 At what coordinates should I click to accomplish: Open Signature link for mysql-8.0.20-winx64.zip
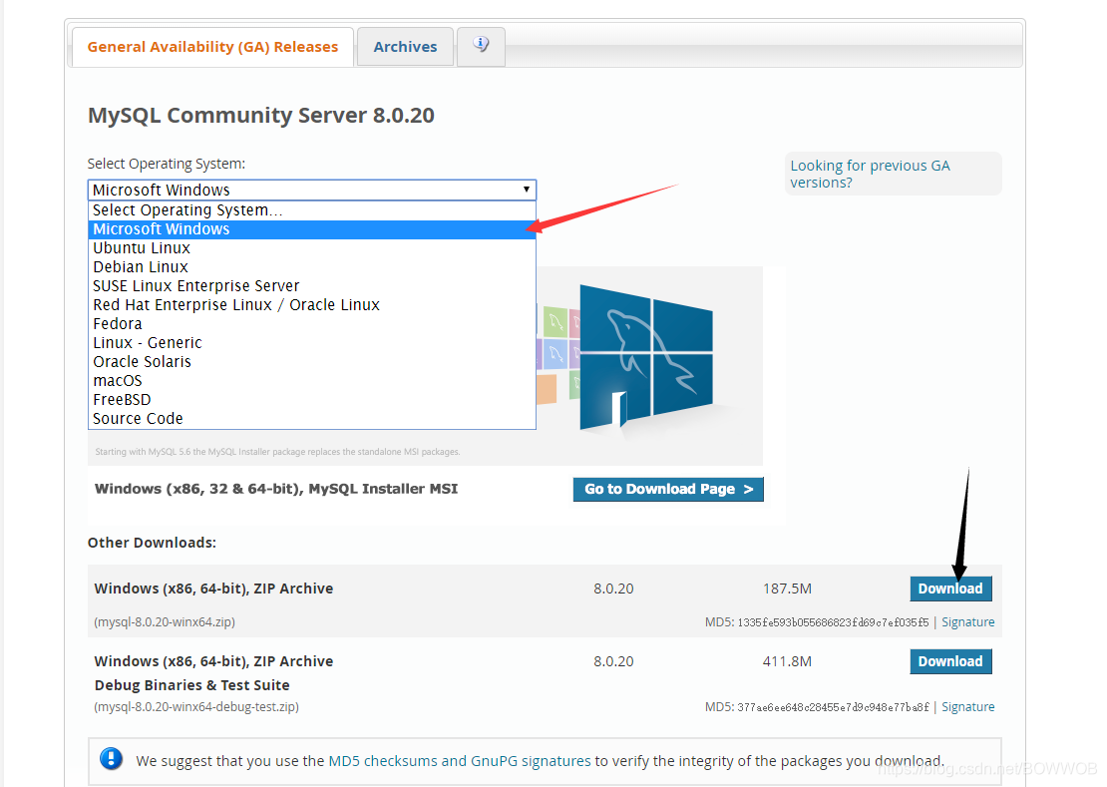click(x=968, y=621)
